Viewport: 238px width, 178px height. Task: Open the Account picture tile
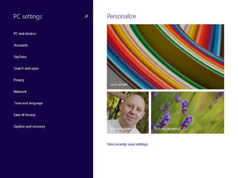[x=128, y=113]
